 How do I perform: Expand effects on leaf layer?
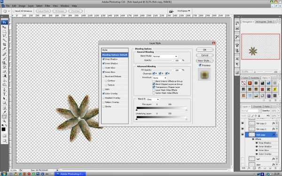pos(277,159)
